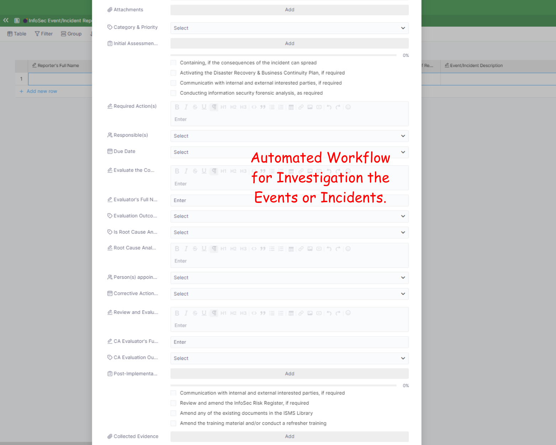Click the Evaluator's Full Name input field

[289, 200]
